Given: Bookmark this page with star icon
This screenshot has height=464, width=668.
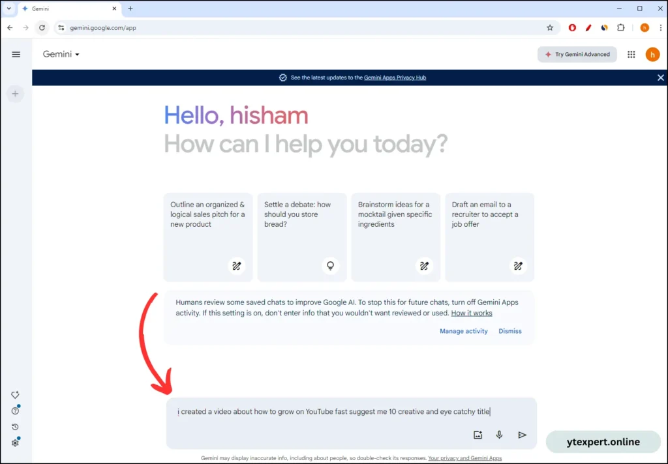Looking at the screenshot, I should (x=550, y=28).
